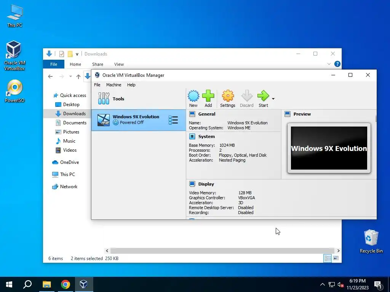The width and height of the screenshot is (390, 292).
Task: Open taskbar search magnifier
Action: point(27,284)
